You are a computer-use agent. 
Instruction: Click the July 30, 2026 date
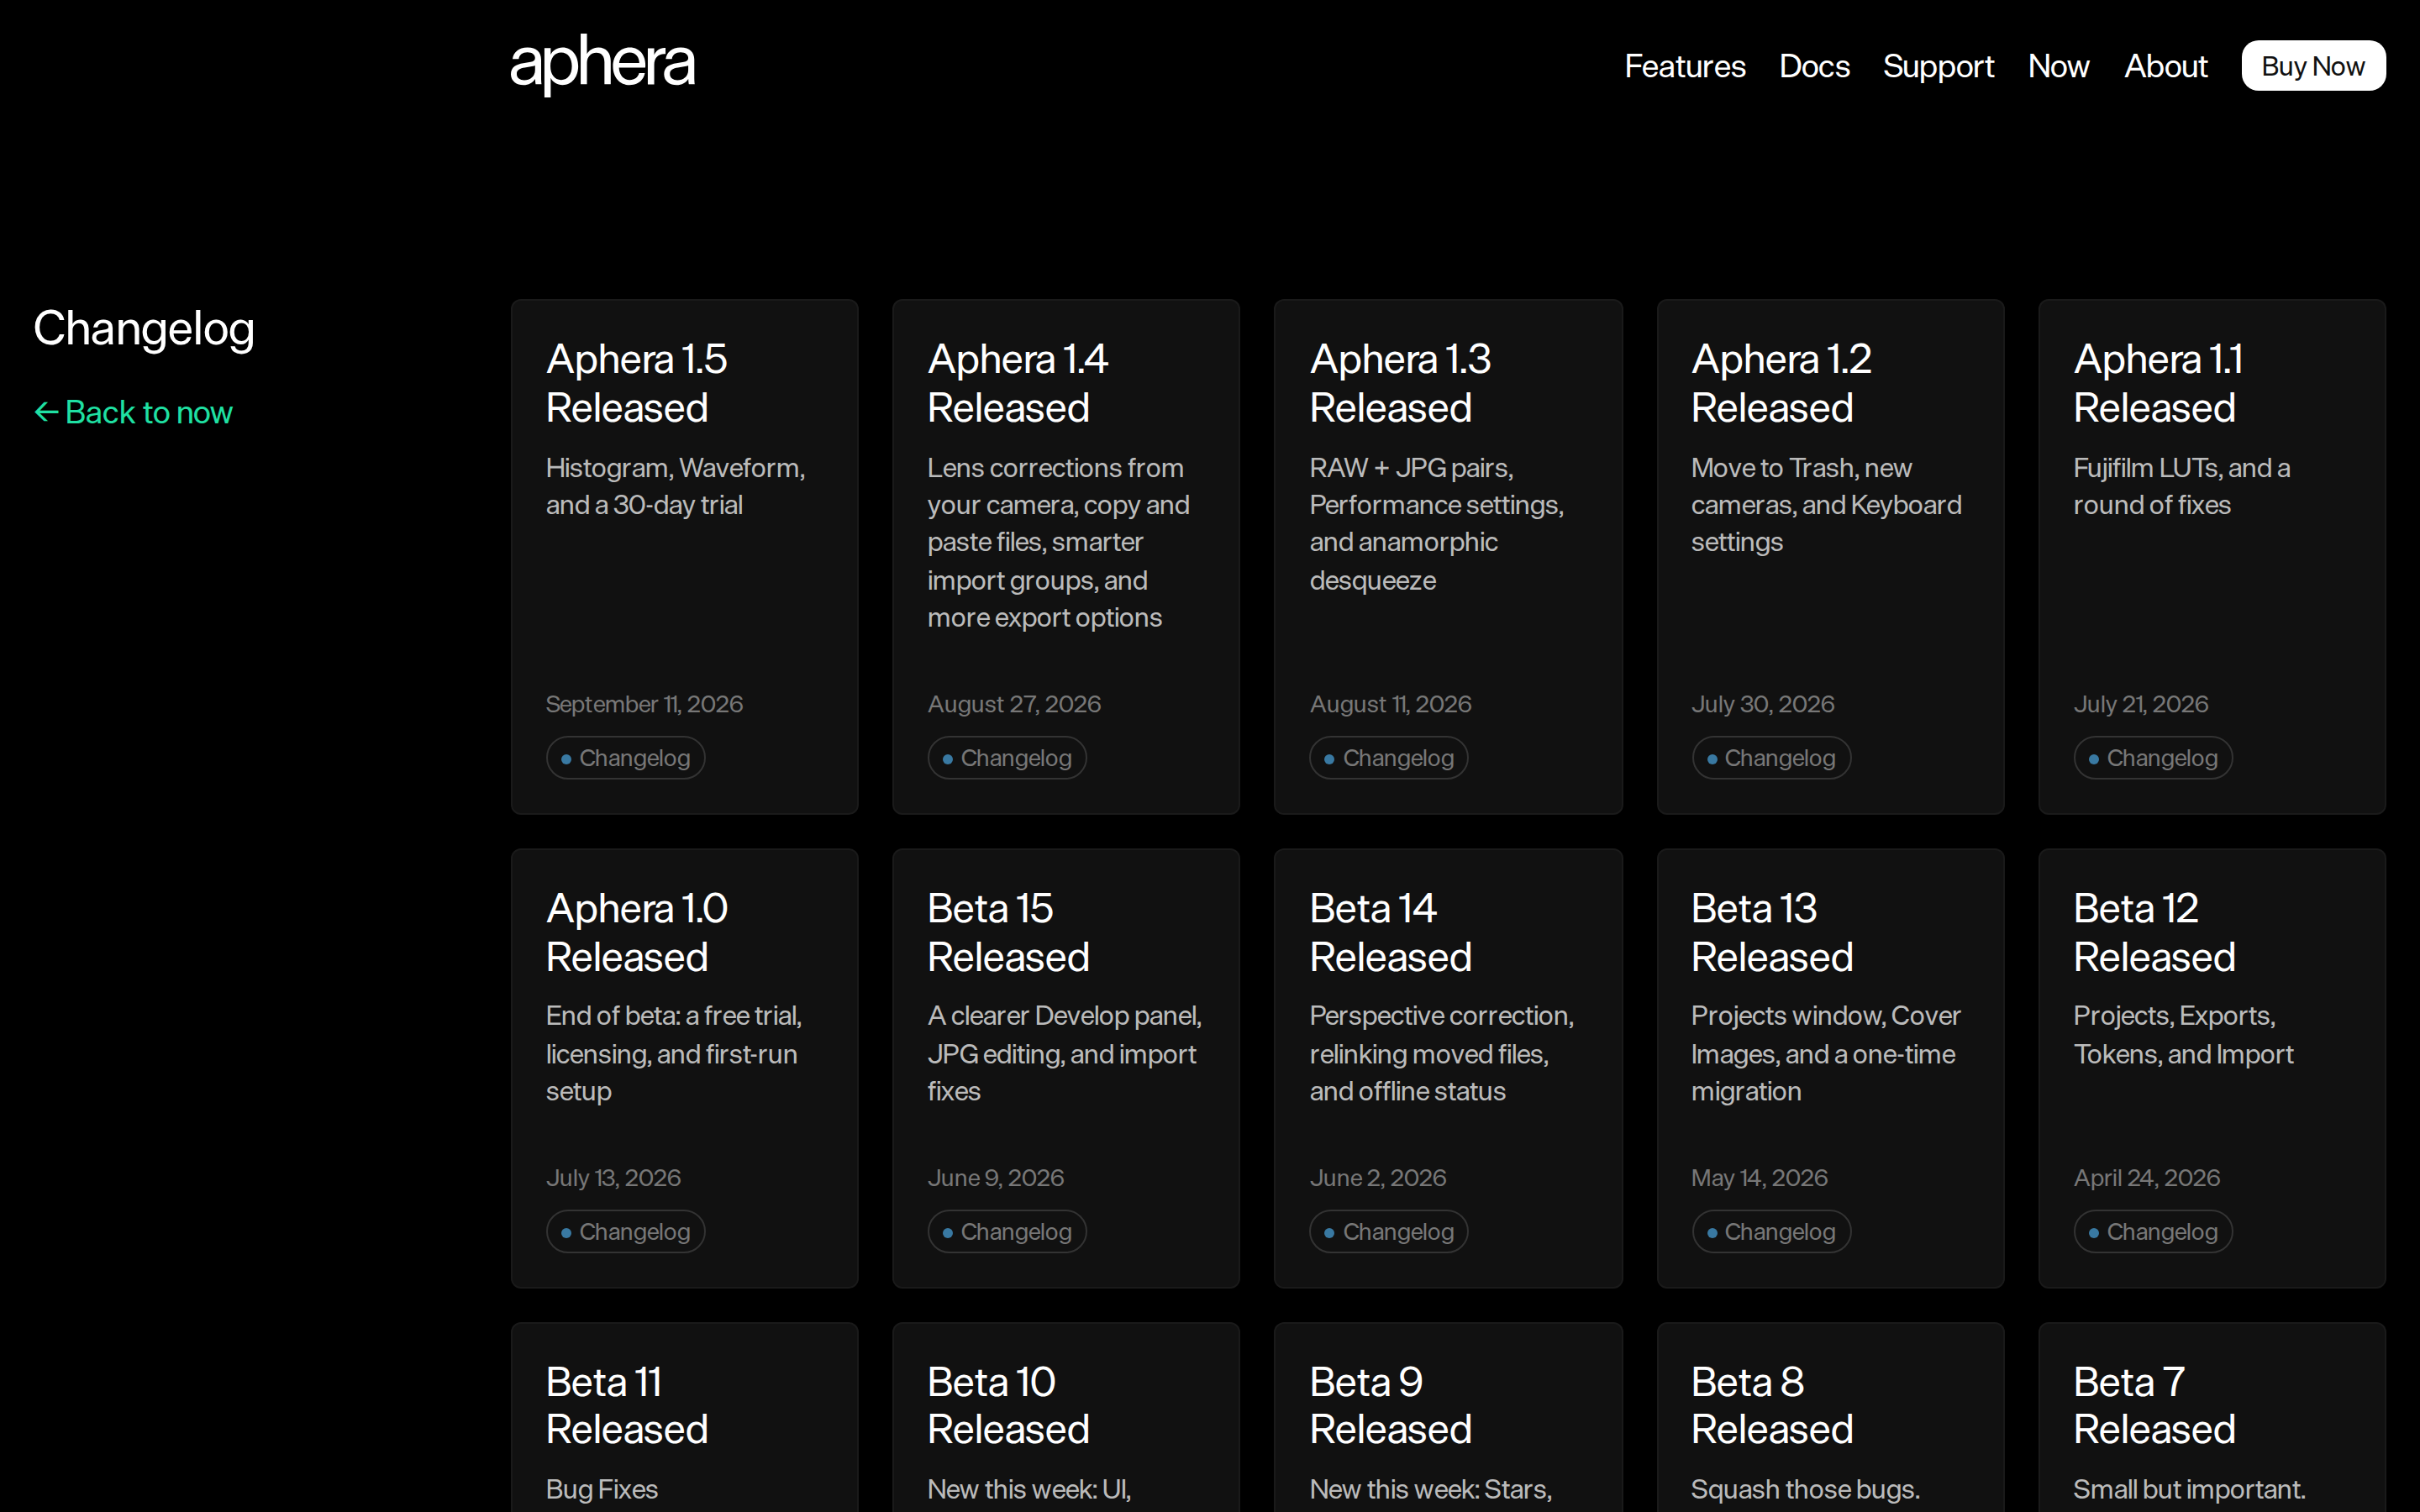pyautogui.click(x=1763, y=704)
